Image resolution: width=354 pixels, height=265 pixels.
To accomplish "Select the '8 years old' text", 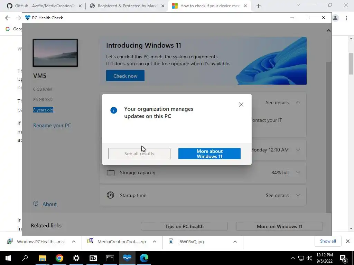I will tap(43, 110).
